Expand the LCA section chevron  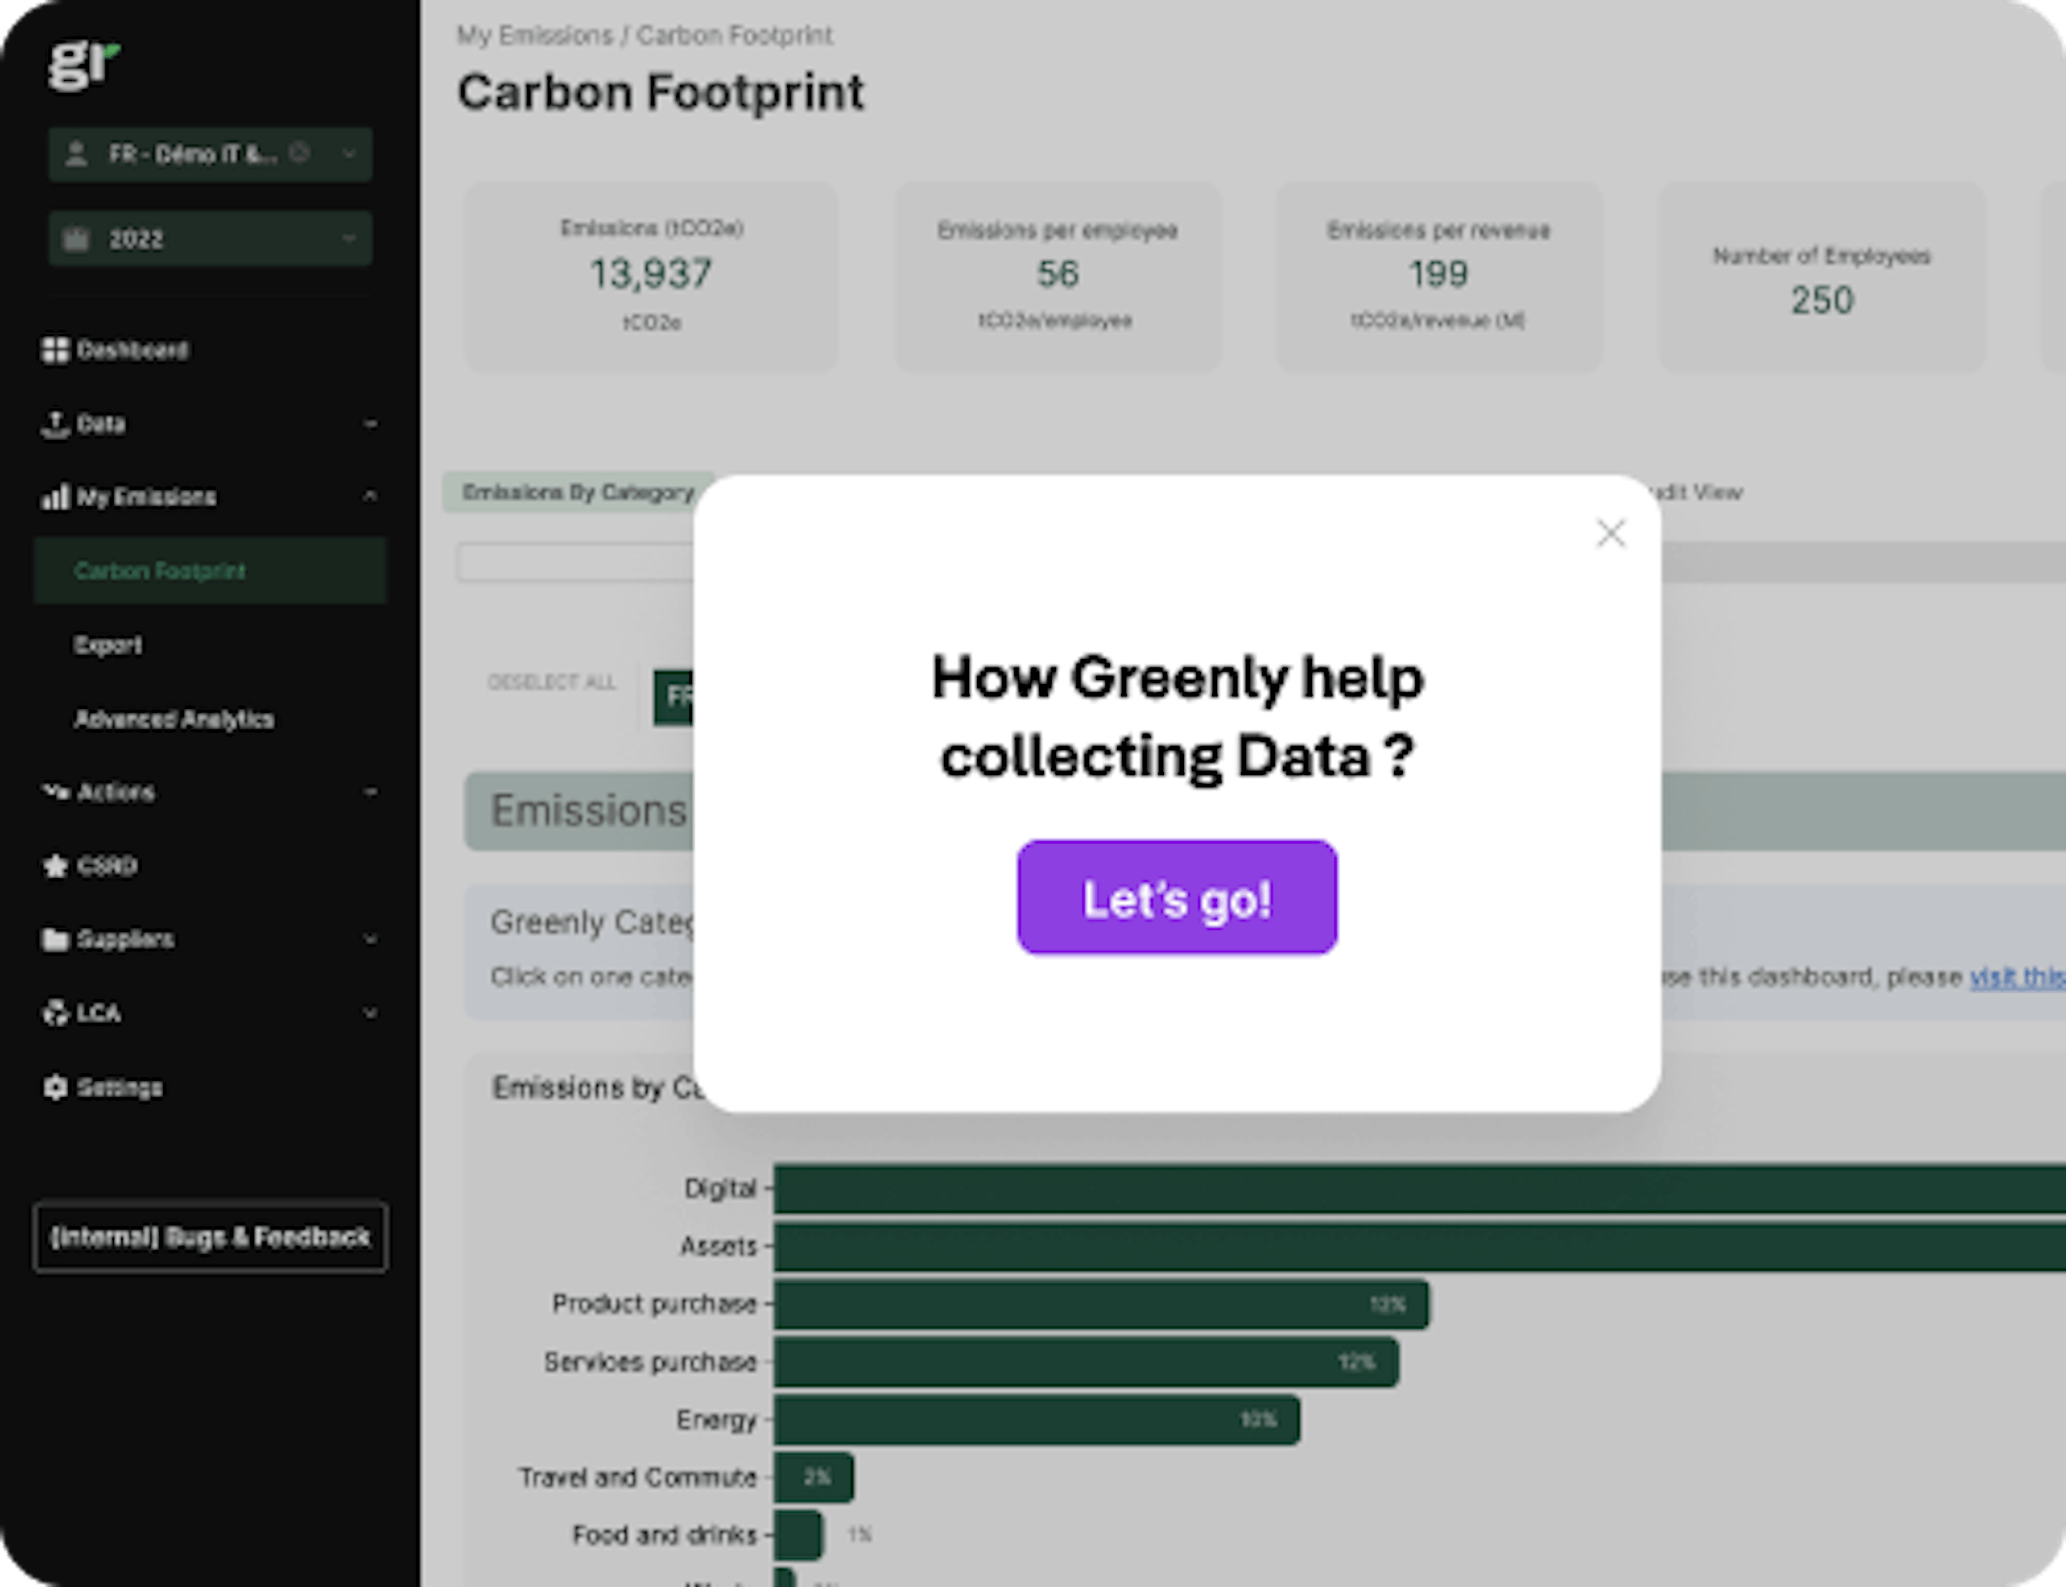(370, 1013)
